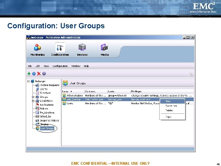Open the File menu
This screenshot has height=166, width=221.
click(x=30, y=66)
